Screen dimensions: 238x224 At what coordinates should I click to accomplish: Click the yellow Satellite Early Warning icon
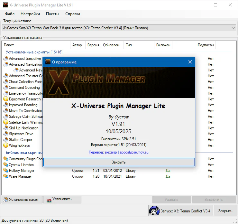pos(5,122)
